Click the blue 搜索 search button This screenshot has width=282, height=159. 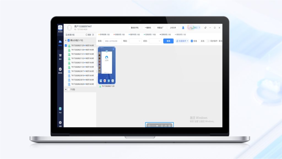coord(168,41)
